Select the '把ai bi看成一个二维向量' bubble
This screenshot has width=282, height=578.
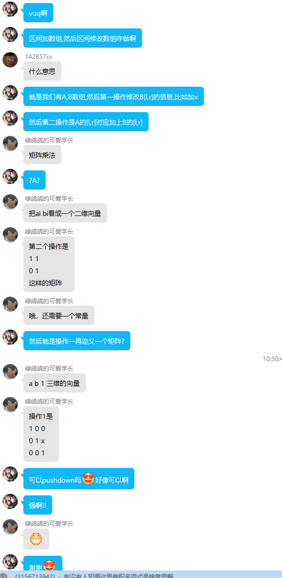coord(65,213)
